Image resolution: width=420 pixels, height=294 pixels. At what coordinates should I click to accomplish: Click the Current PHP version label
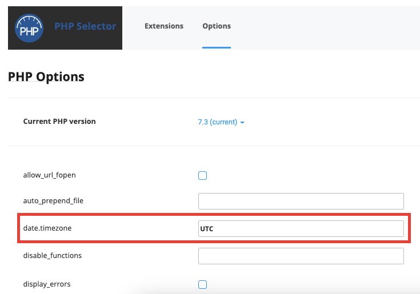click(x=59, y=122)
